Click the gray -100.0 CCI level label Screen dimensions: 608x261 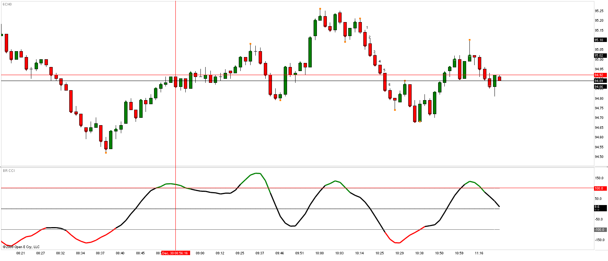[600, 230]
